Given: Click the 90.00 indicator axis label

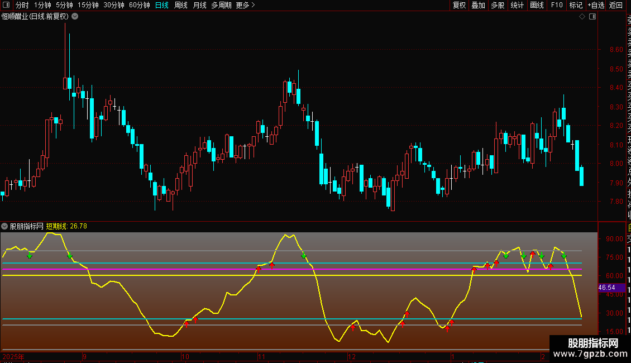Looking at the screenshot, I should pyautogui.click(x=614, y=238).
